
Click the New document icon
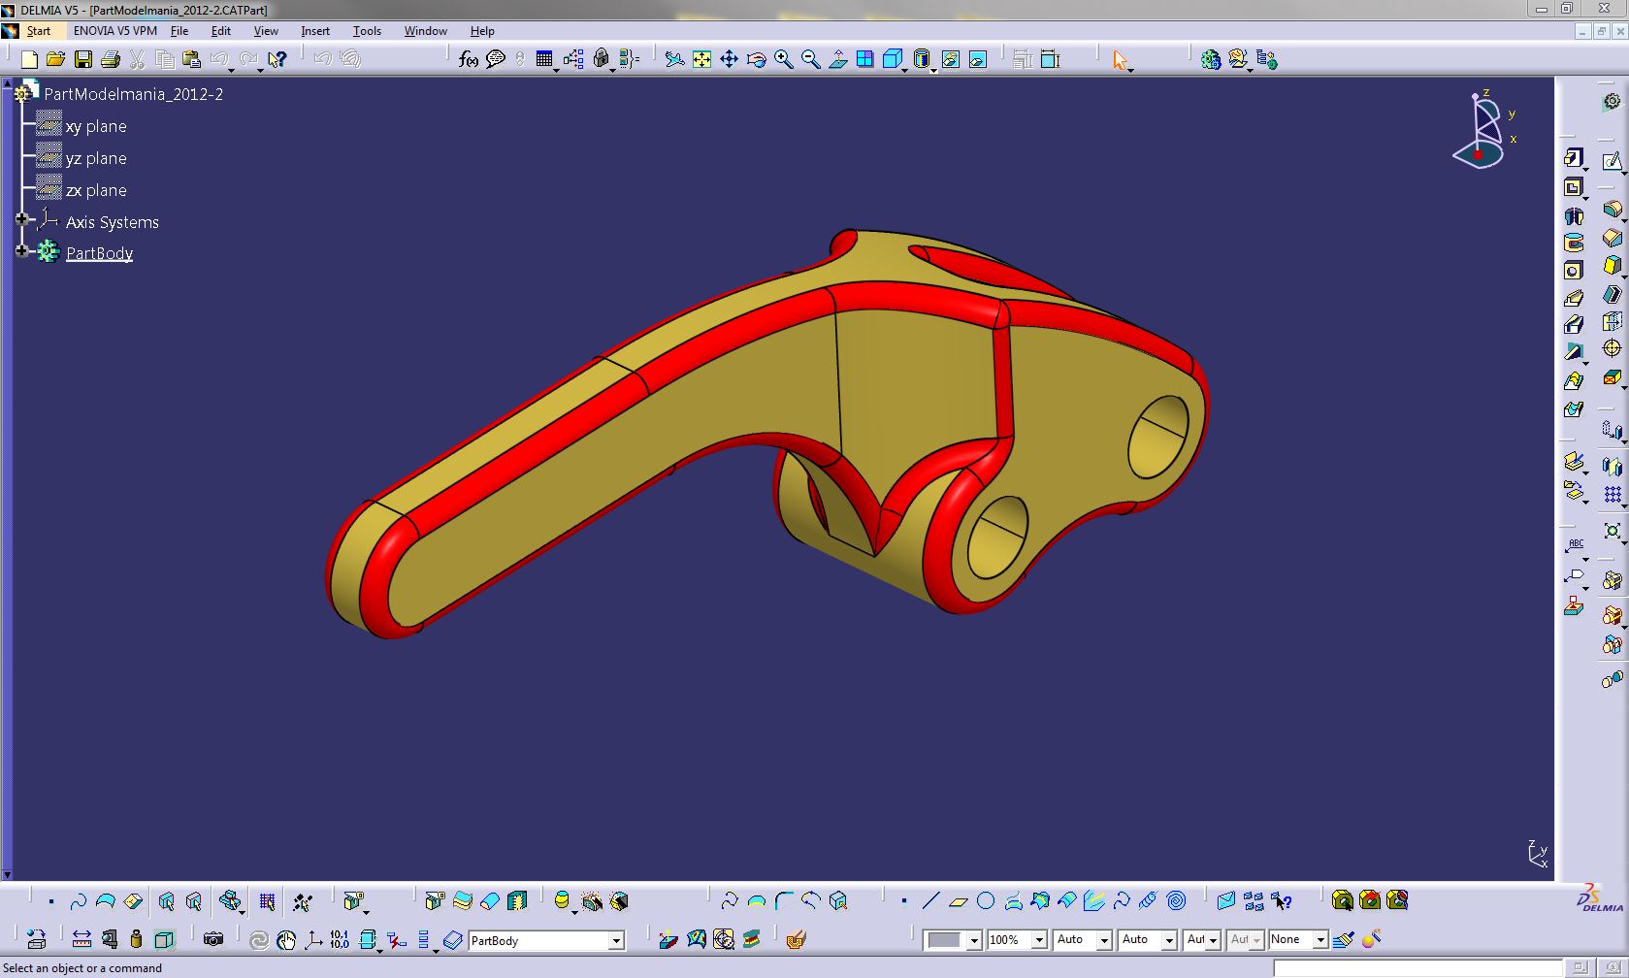pos(29,59)
